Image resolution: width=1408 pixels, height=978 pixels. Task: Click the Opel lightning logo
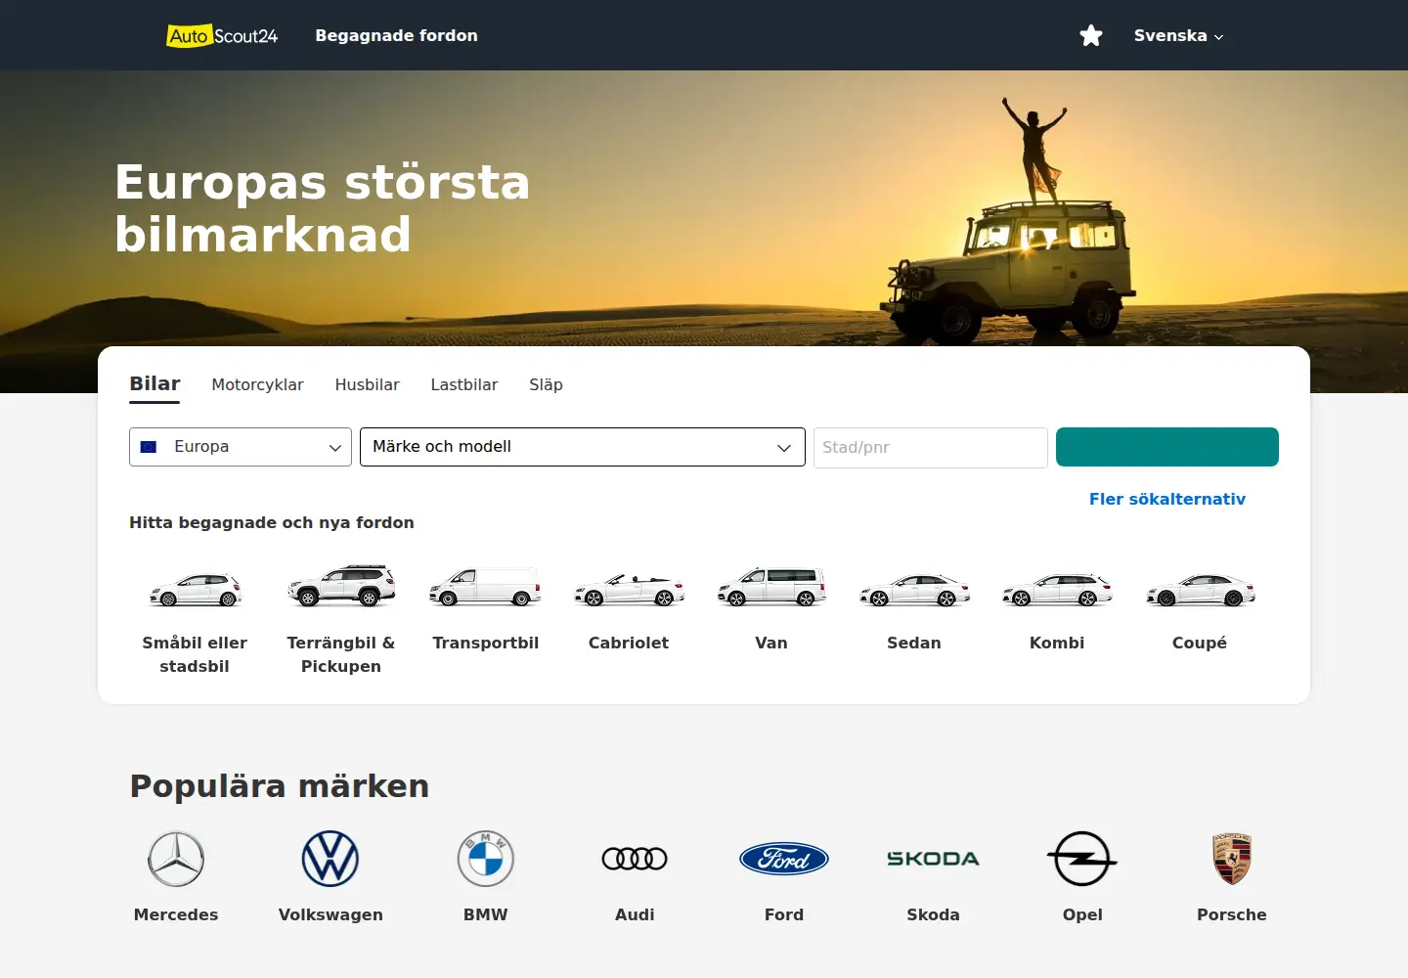1082,859
